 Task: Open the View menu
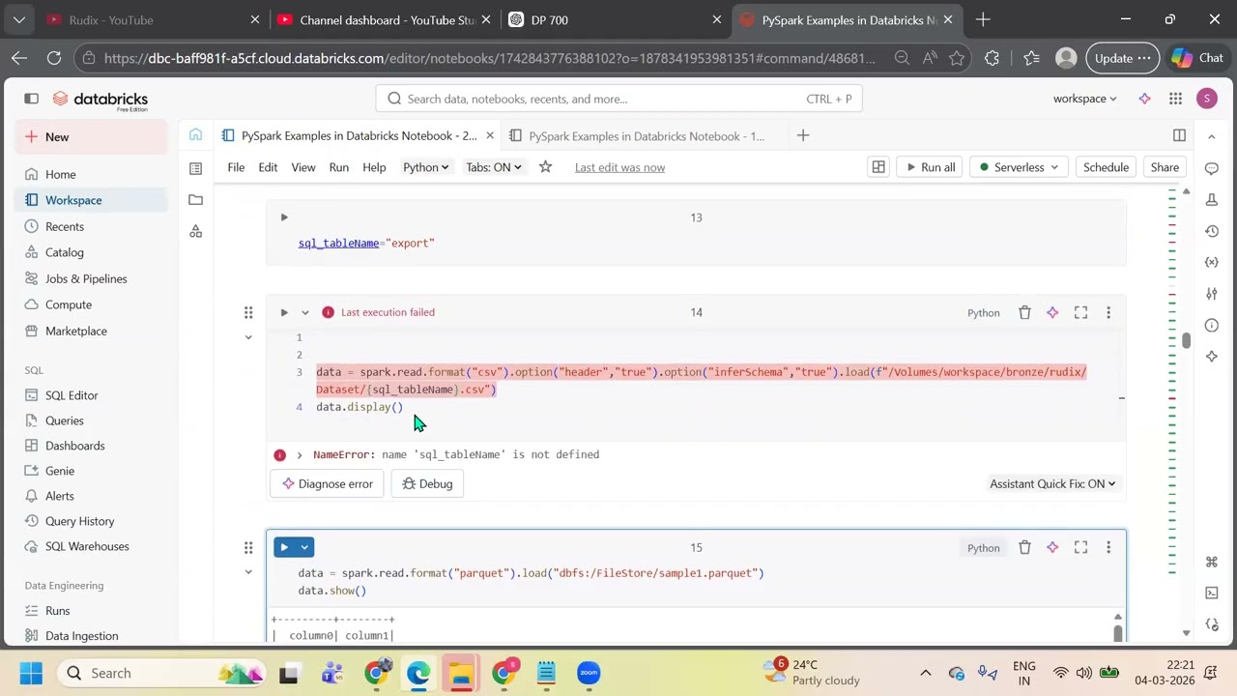tap(303, 167)
